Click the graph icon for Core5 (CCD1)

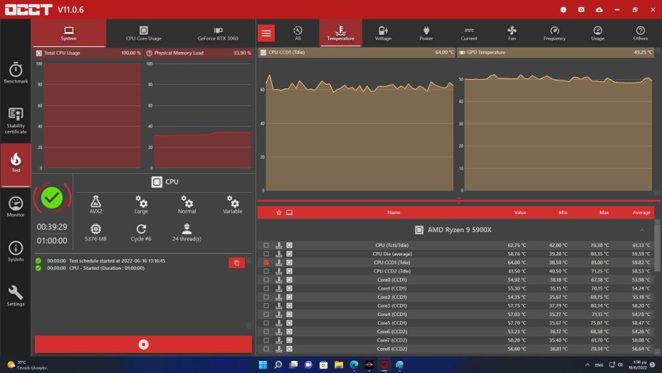278,323
